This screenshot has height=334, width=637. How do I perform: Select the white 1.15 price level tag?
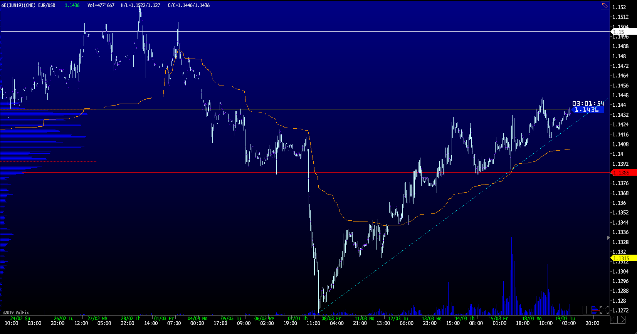coord(624,32)
